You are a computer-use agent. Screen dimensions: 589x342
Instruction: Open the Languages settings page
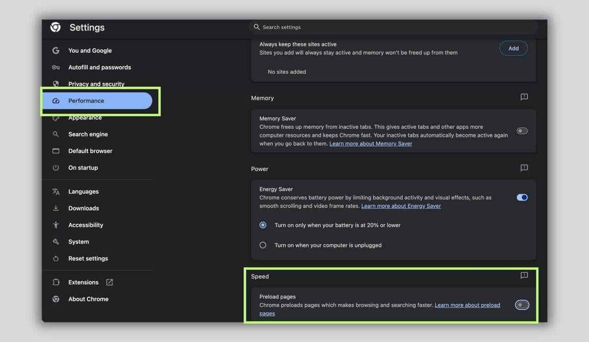click(x=83, y=192)
